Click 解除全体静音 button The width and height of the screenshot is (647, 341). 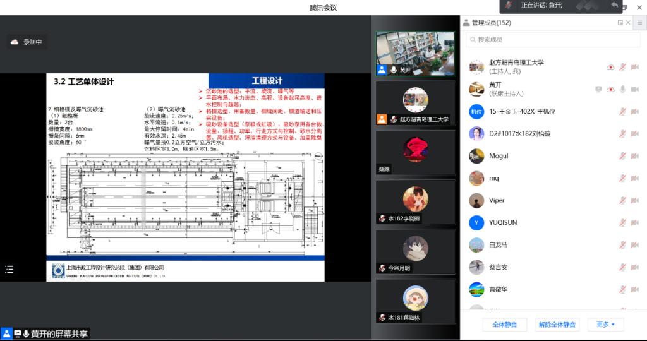pos(557,325)
